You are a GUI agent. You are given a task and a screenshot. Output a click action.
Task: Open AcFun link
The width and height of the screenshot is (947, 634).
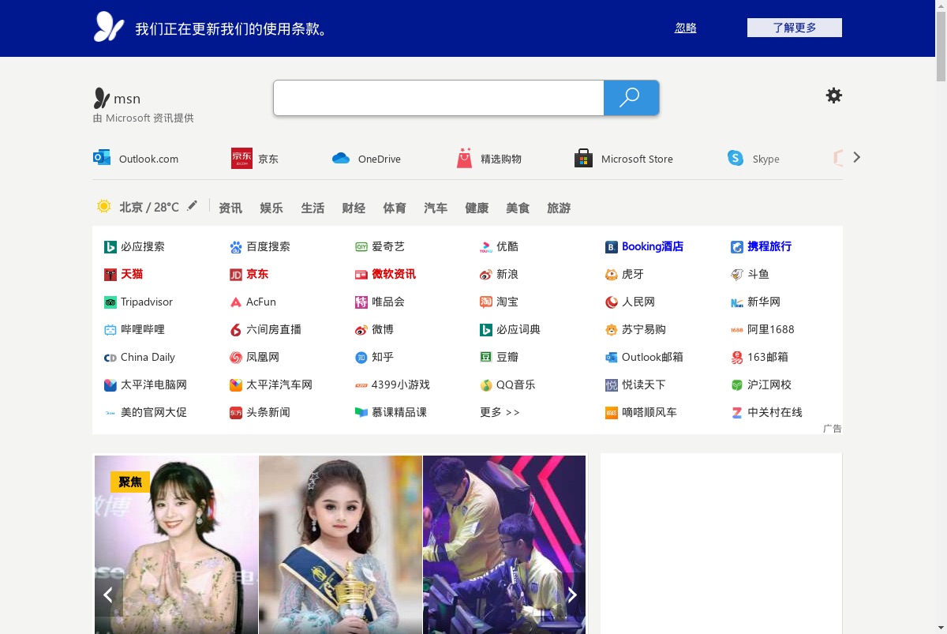click(x=253, y=302)
